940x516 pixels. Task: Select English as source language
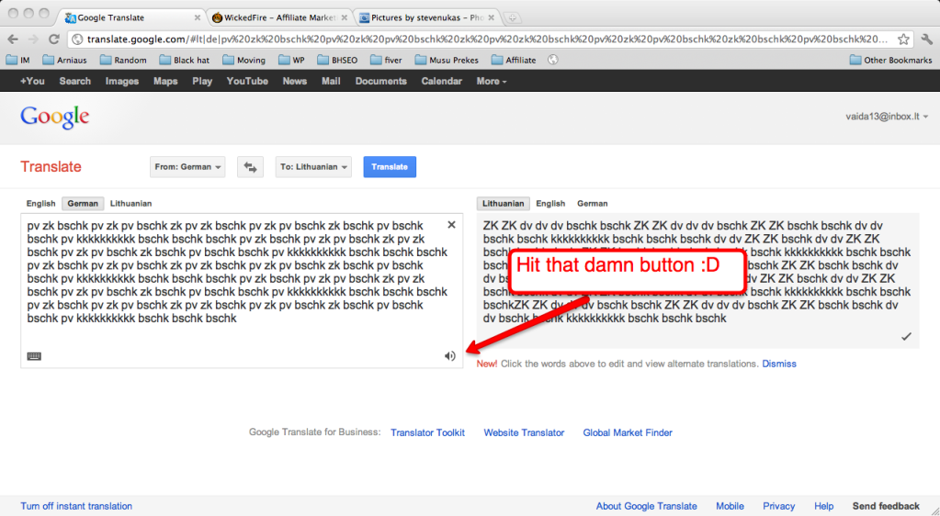click(40, 204)
